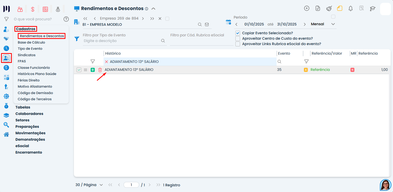The image size is (393, 192).
Task: Enable Aproveitar Links Rubrica eSocial do evento
Action: (238, 44)
